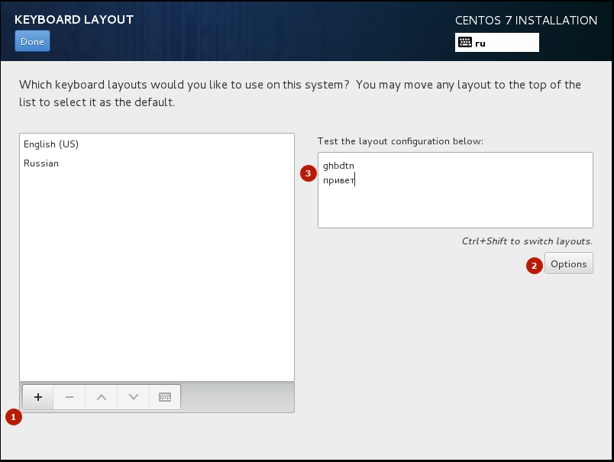Viewport: 614px width, 462px height.
Task: Move selected layout down with down arrow
Action: pos(134,397)
